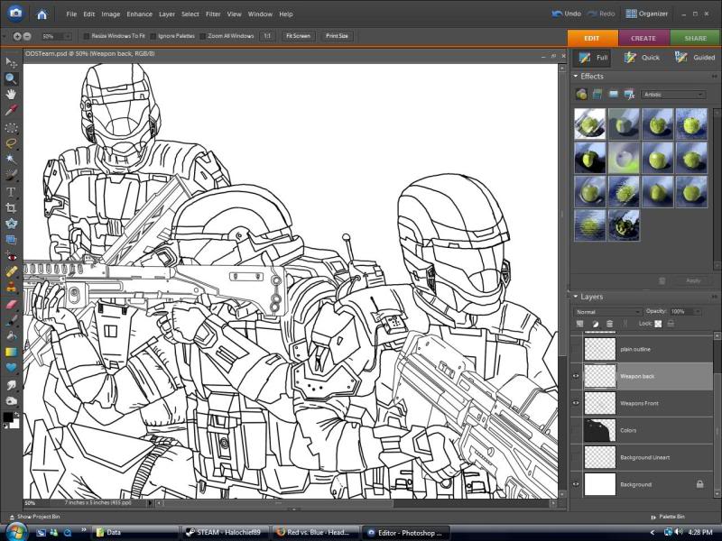Toggle lock transparent pixels checker icon
This screenshot has width=722, height=541.
click(x=658, y=324)
